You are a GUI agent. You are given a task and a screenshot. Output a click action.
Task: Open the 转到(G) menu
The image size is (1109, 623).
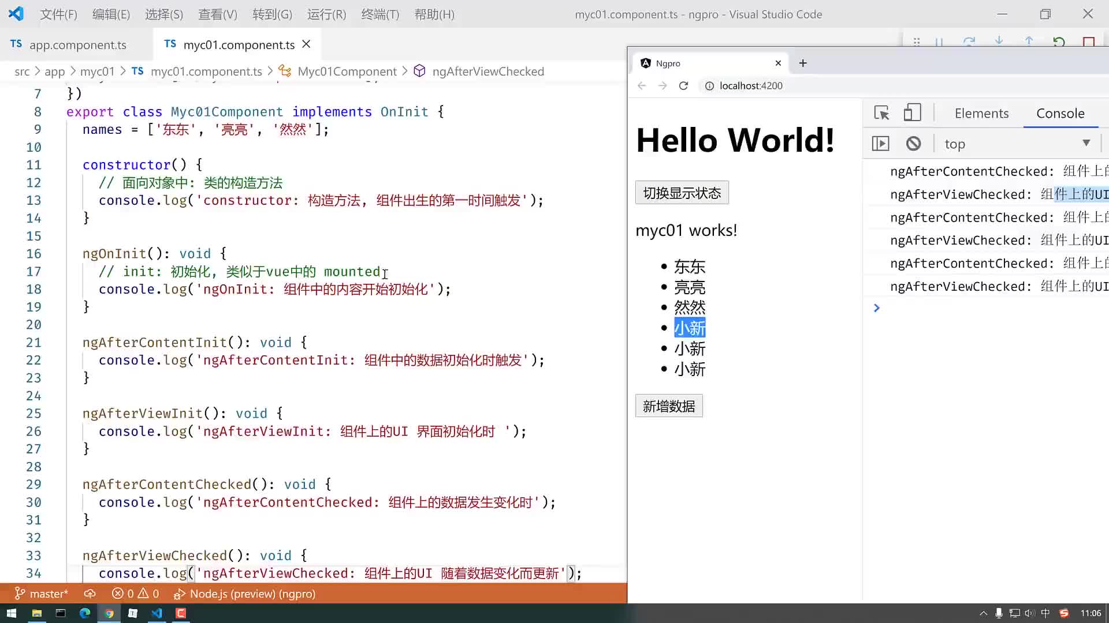click(x=272, y=14)
